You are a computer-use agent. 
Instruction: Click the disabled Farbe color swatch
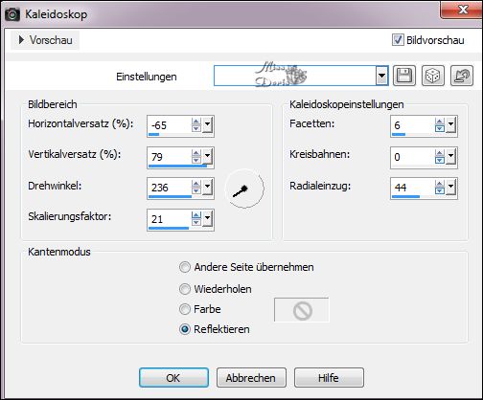(x=302, y=310)
